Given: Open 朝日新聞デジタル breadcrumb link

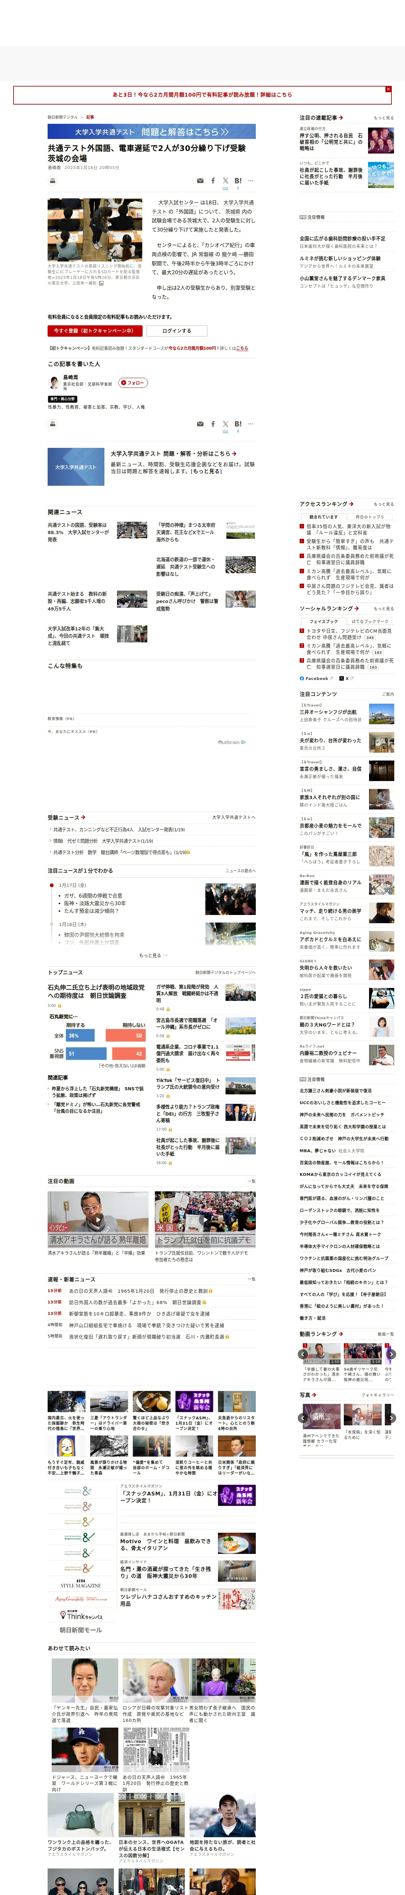Looking at the screenshot, I should point(62,117).
